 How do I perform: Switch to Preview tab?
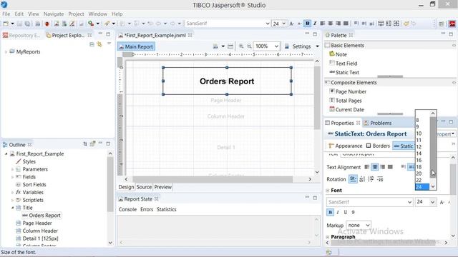(163, 187)
